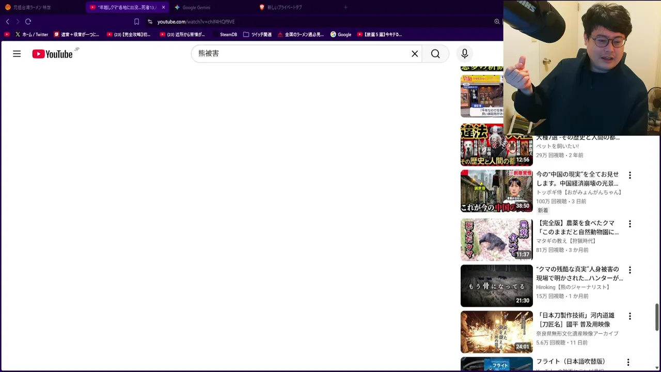Visit channel 奈良県無形文化遺産映像アーカイブ
661x372 pixels.
(x=577, y=334)
